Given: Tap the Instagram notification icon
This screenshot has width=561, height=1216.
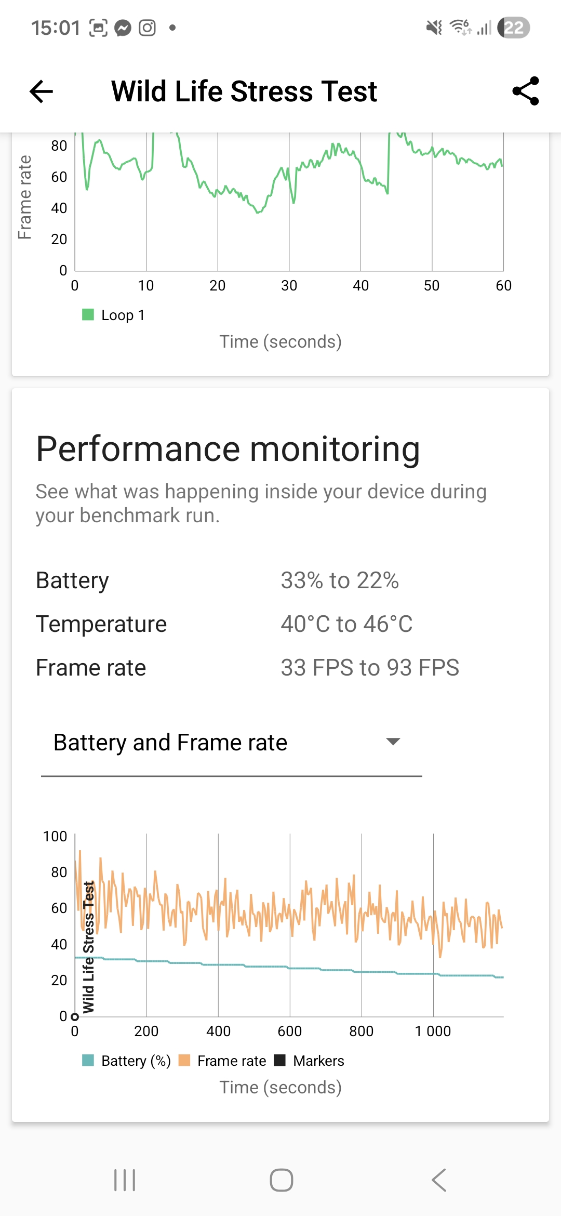Looking at the screenshot, I should click(x=147, y=28).
